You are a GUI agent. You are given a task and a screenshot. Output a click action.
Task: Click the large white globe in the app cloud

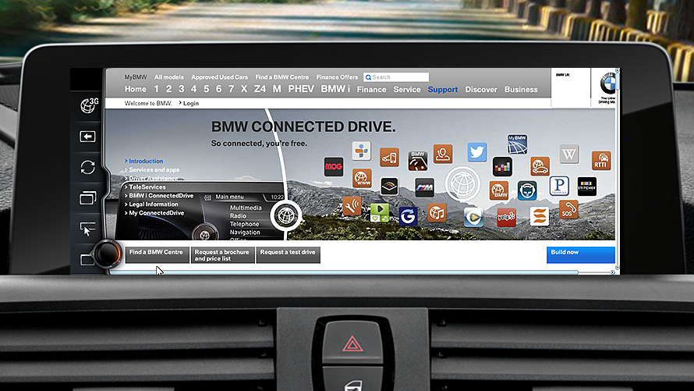462,183
